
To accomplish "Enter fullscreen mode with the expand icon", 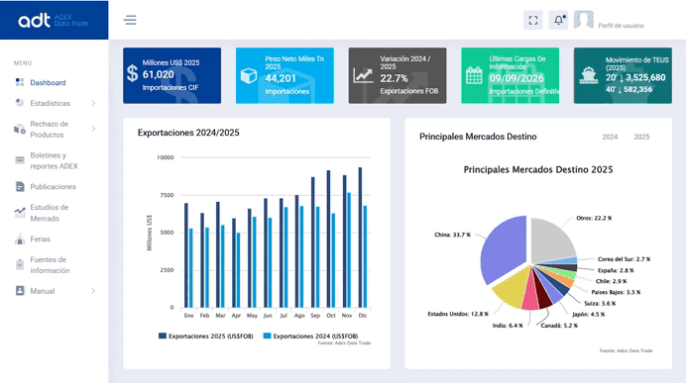I will click(x=533, y=20).
